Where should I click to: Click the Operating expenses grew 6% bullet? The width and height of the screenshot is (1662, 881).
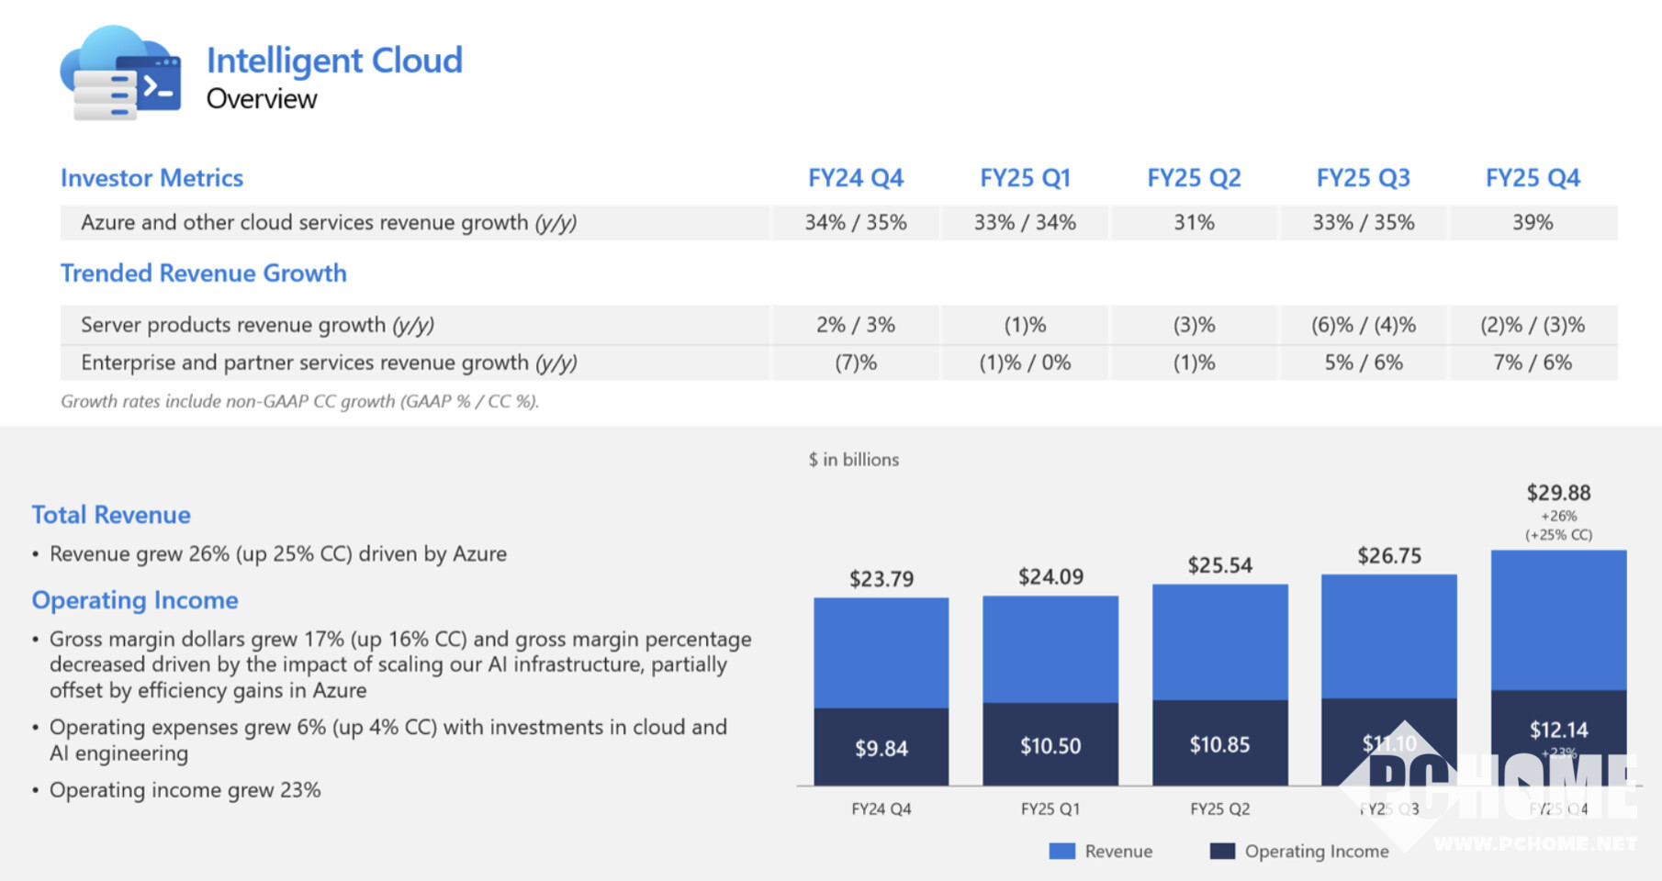(388, 740)
